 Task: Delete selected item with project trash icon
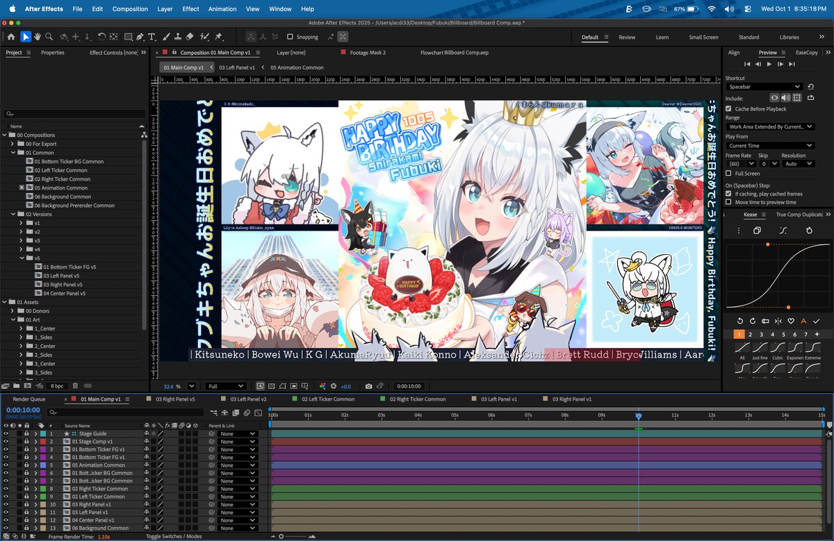tap(75, 385)
